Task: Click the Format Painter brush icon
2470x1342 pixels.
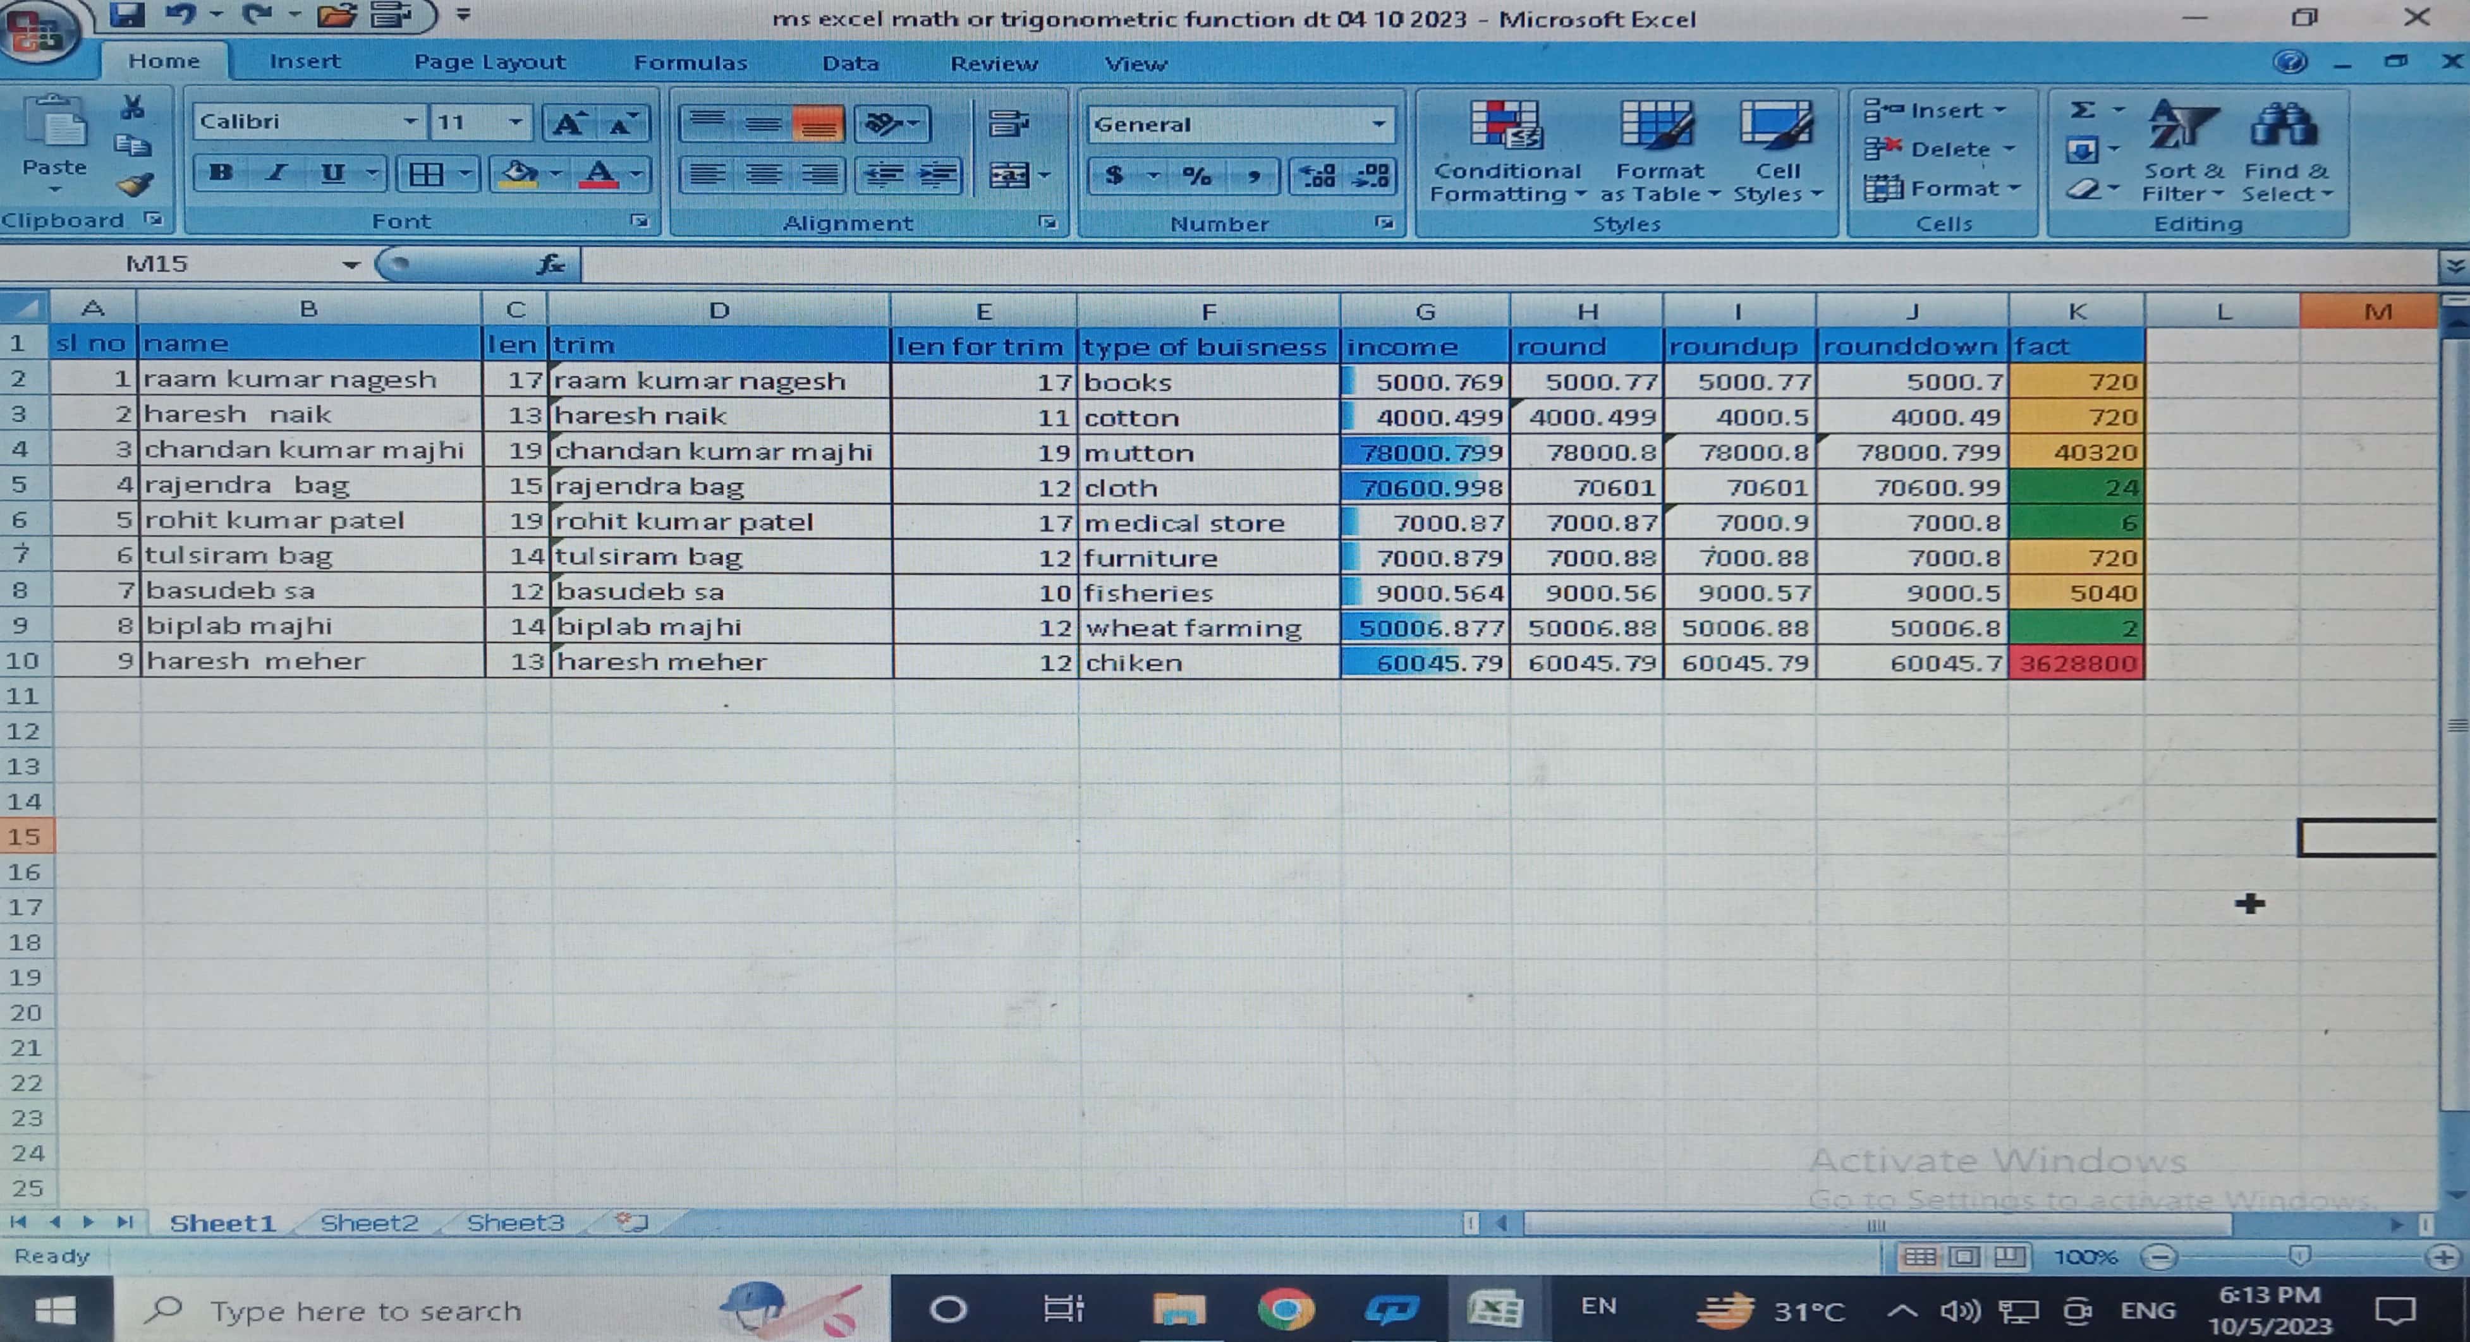Action: coord(135,184)
